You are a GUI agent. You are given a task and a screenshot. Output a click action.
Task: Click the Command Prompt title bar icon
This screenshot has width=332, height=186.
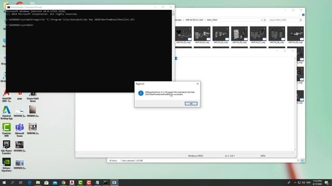pyautogui.click(x=8, y=7)
